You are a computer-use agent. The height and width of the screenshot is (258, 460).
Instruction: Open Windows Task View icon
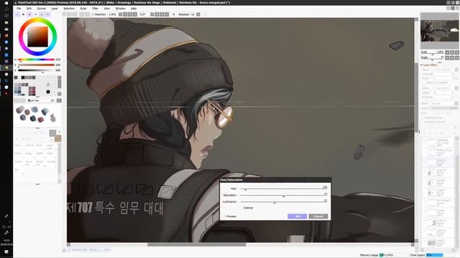(6, 16)
